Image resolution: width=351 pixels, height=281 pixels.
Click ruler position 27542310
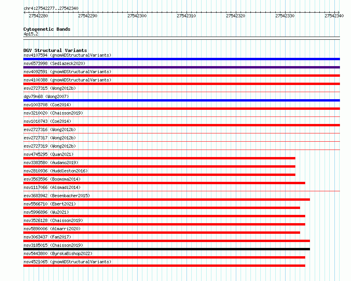click(x=186, y=16)
